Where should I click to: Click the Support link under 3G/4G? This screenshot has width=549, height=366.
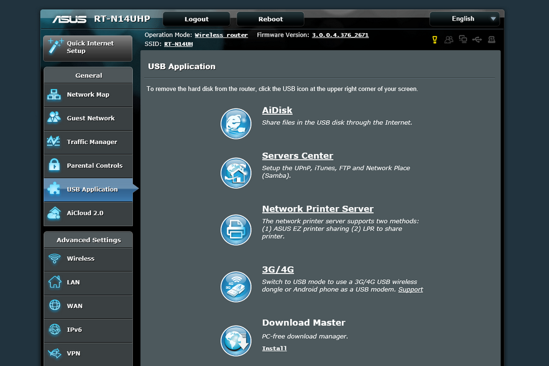coord(411,289)
